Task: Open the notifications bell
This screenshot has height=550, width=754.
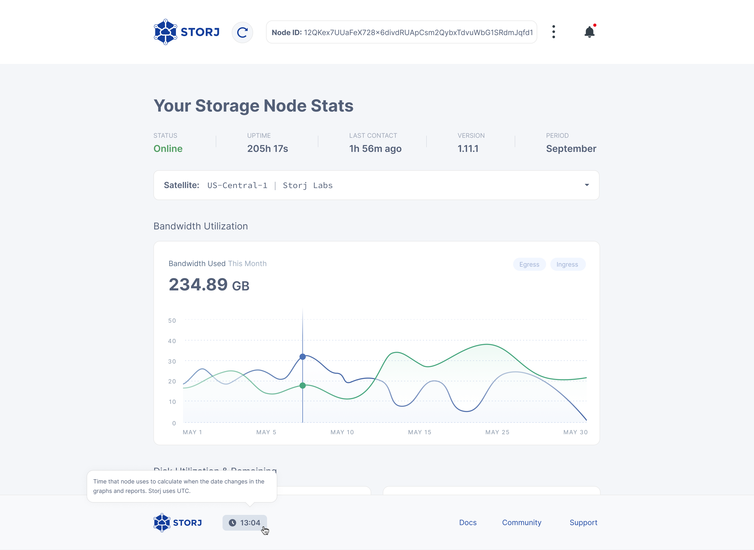Action: tap(589, 32)
